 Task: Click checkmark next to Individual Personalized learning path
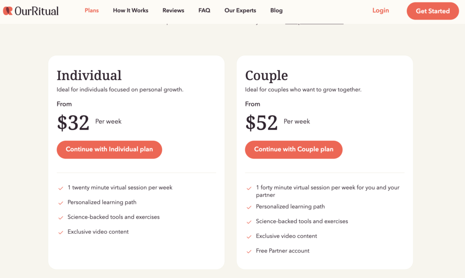61,203
